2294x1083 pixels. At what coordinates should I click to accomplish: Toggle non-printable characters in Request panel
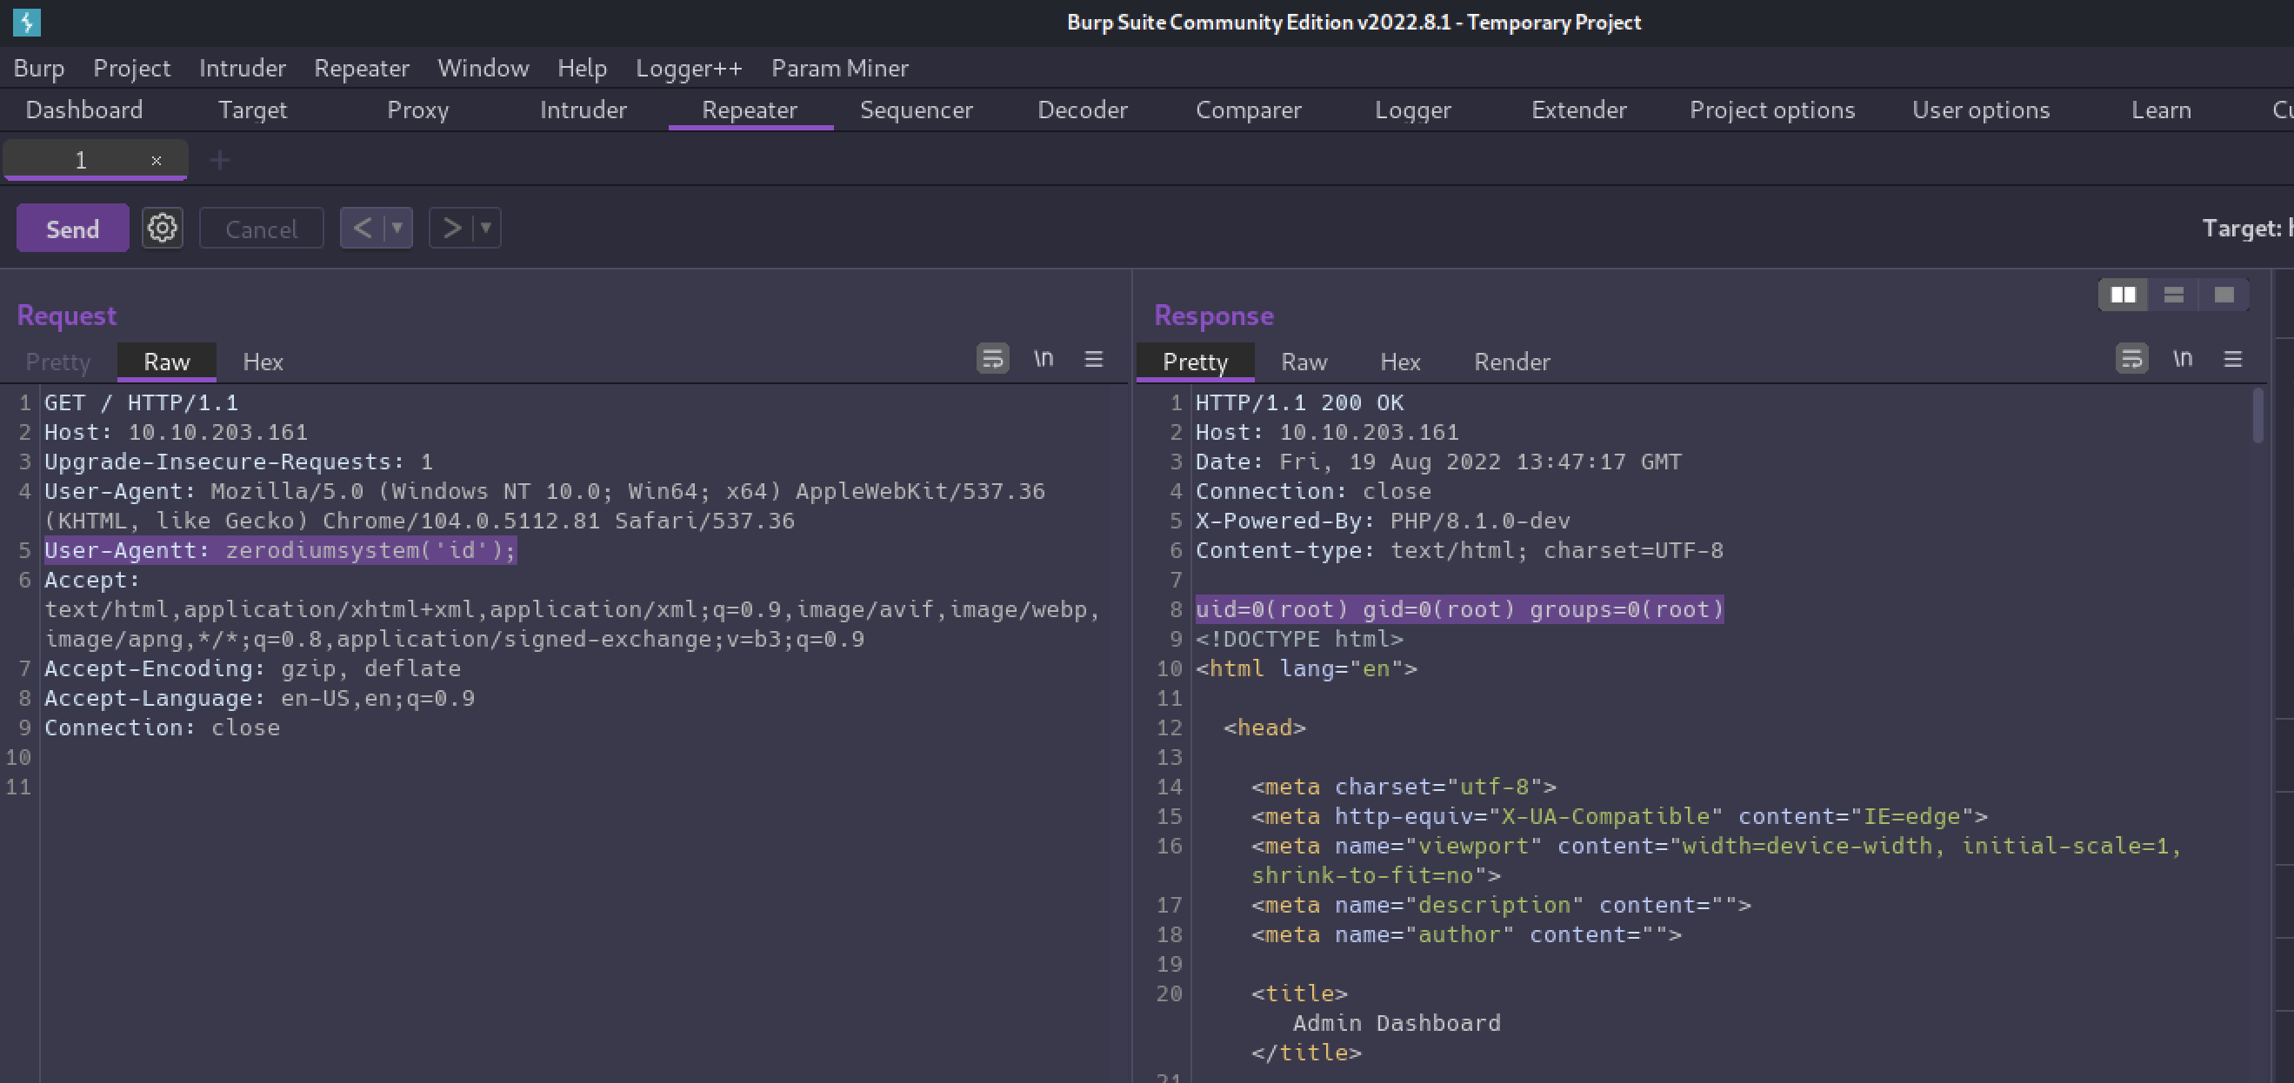tap(1043, 359)
